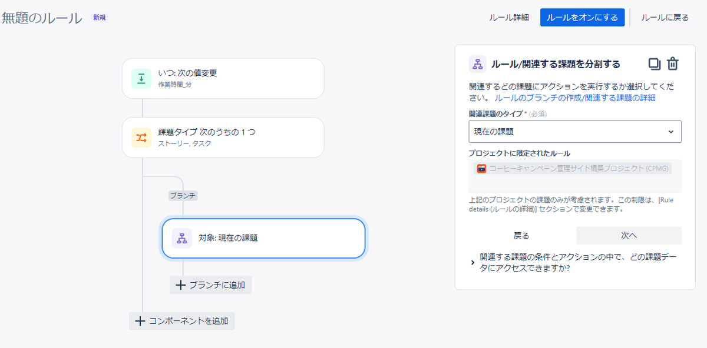Screen dimensions: 707x348
Task: Click the green trigger icon on first node
Action: click(x=141, y=78)
